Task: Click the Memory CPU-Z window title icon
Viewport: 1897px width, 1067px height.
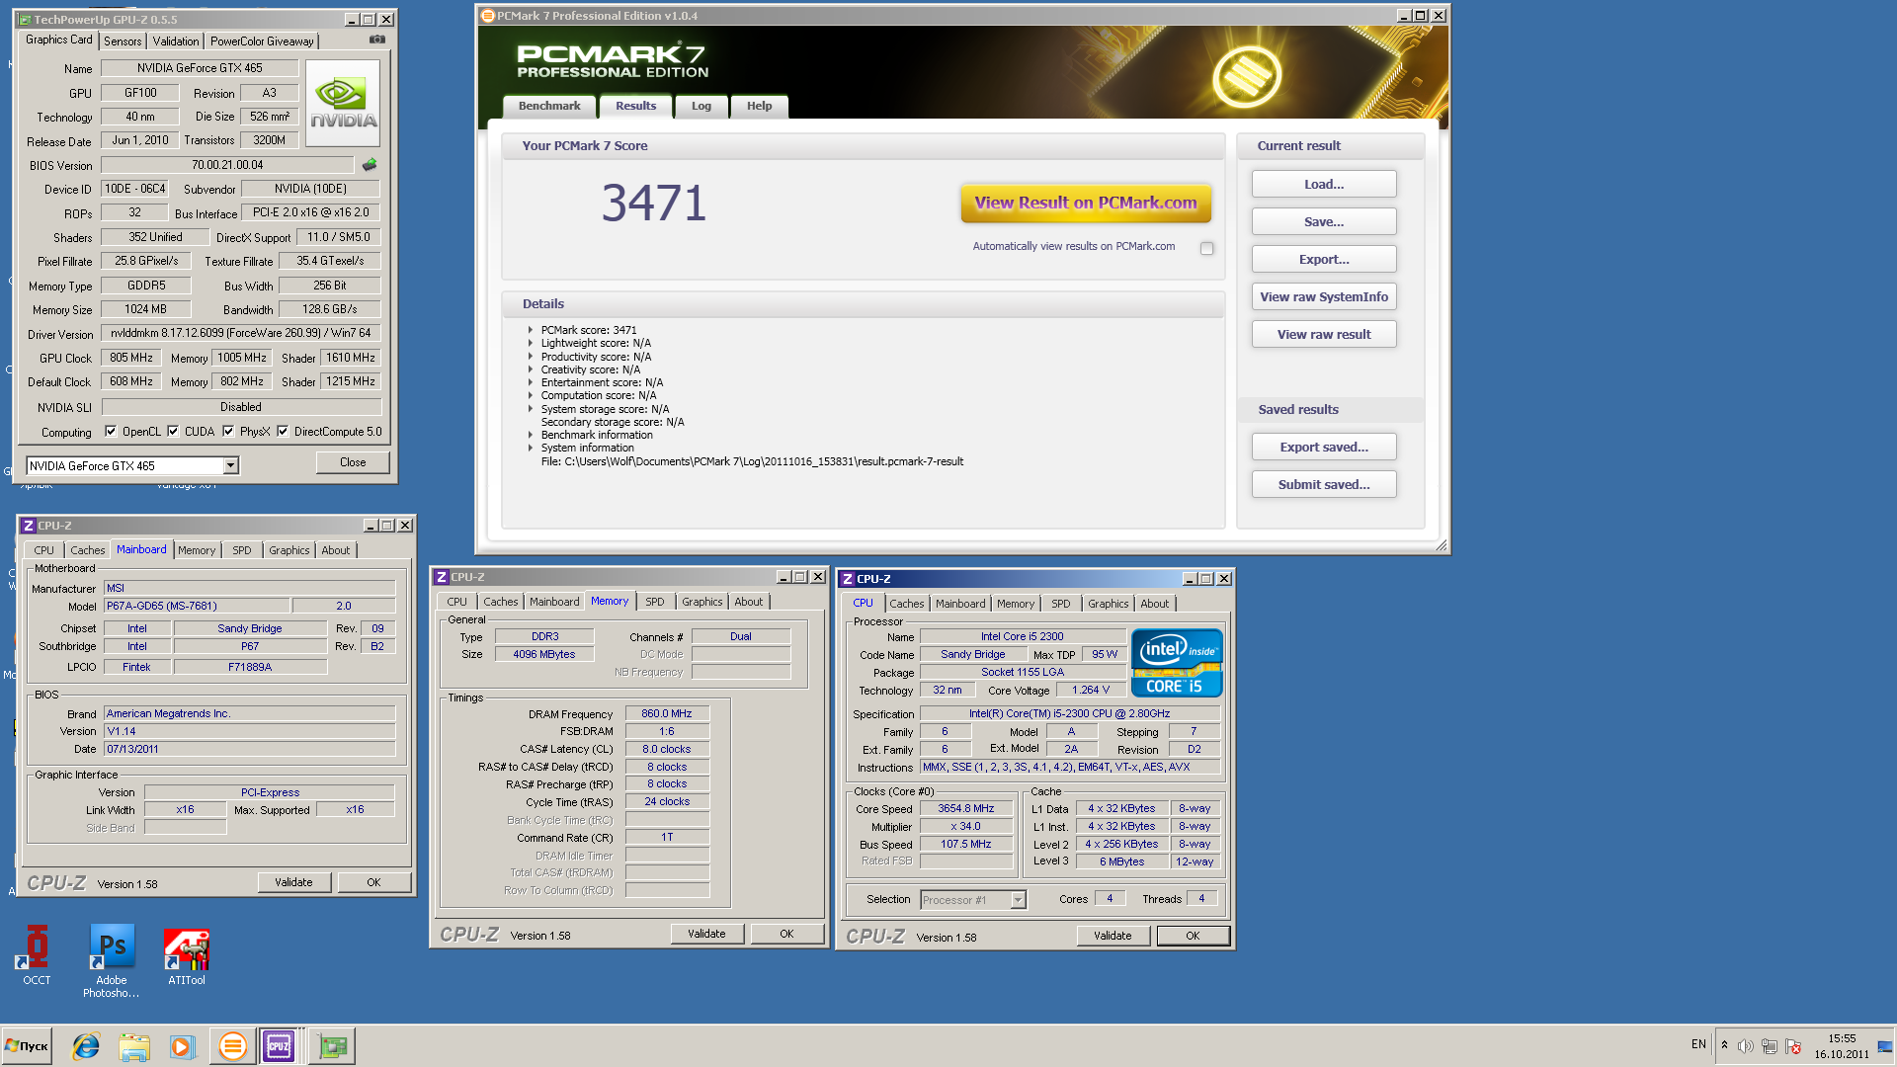Action: coord(442,577)
